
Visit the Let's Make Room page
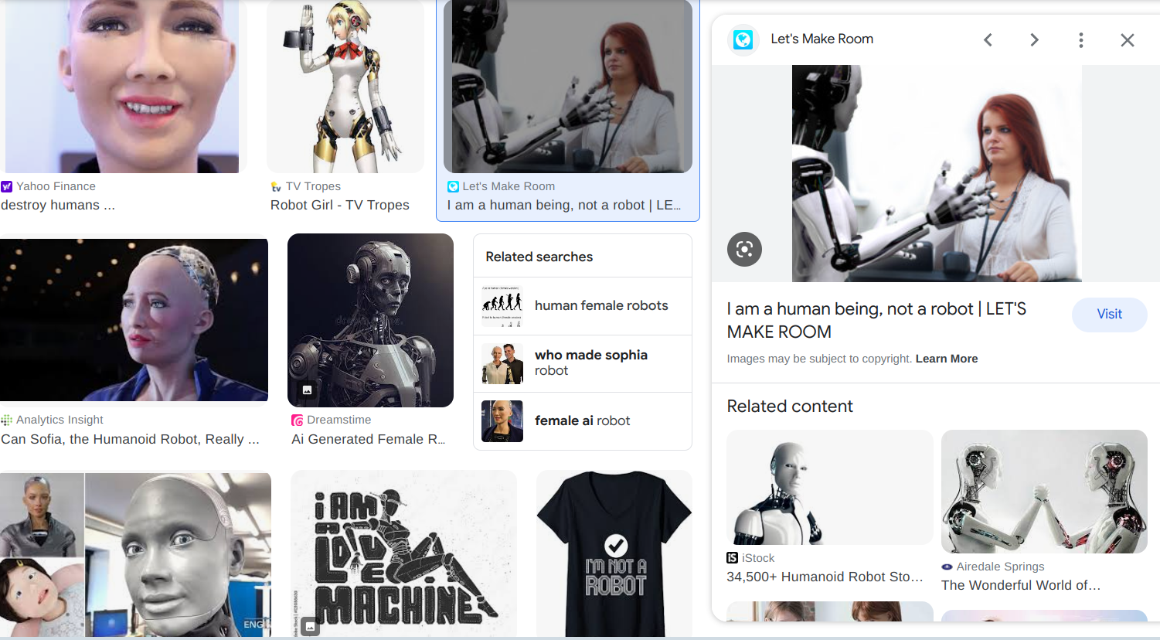coord(1109,315)
